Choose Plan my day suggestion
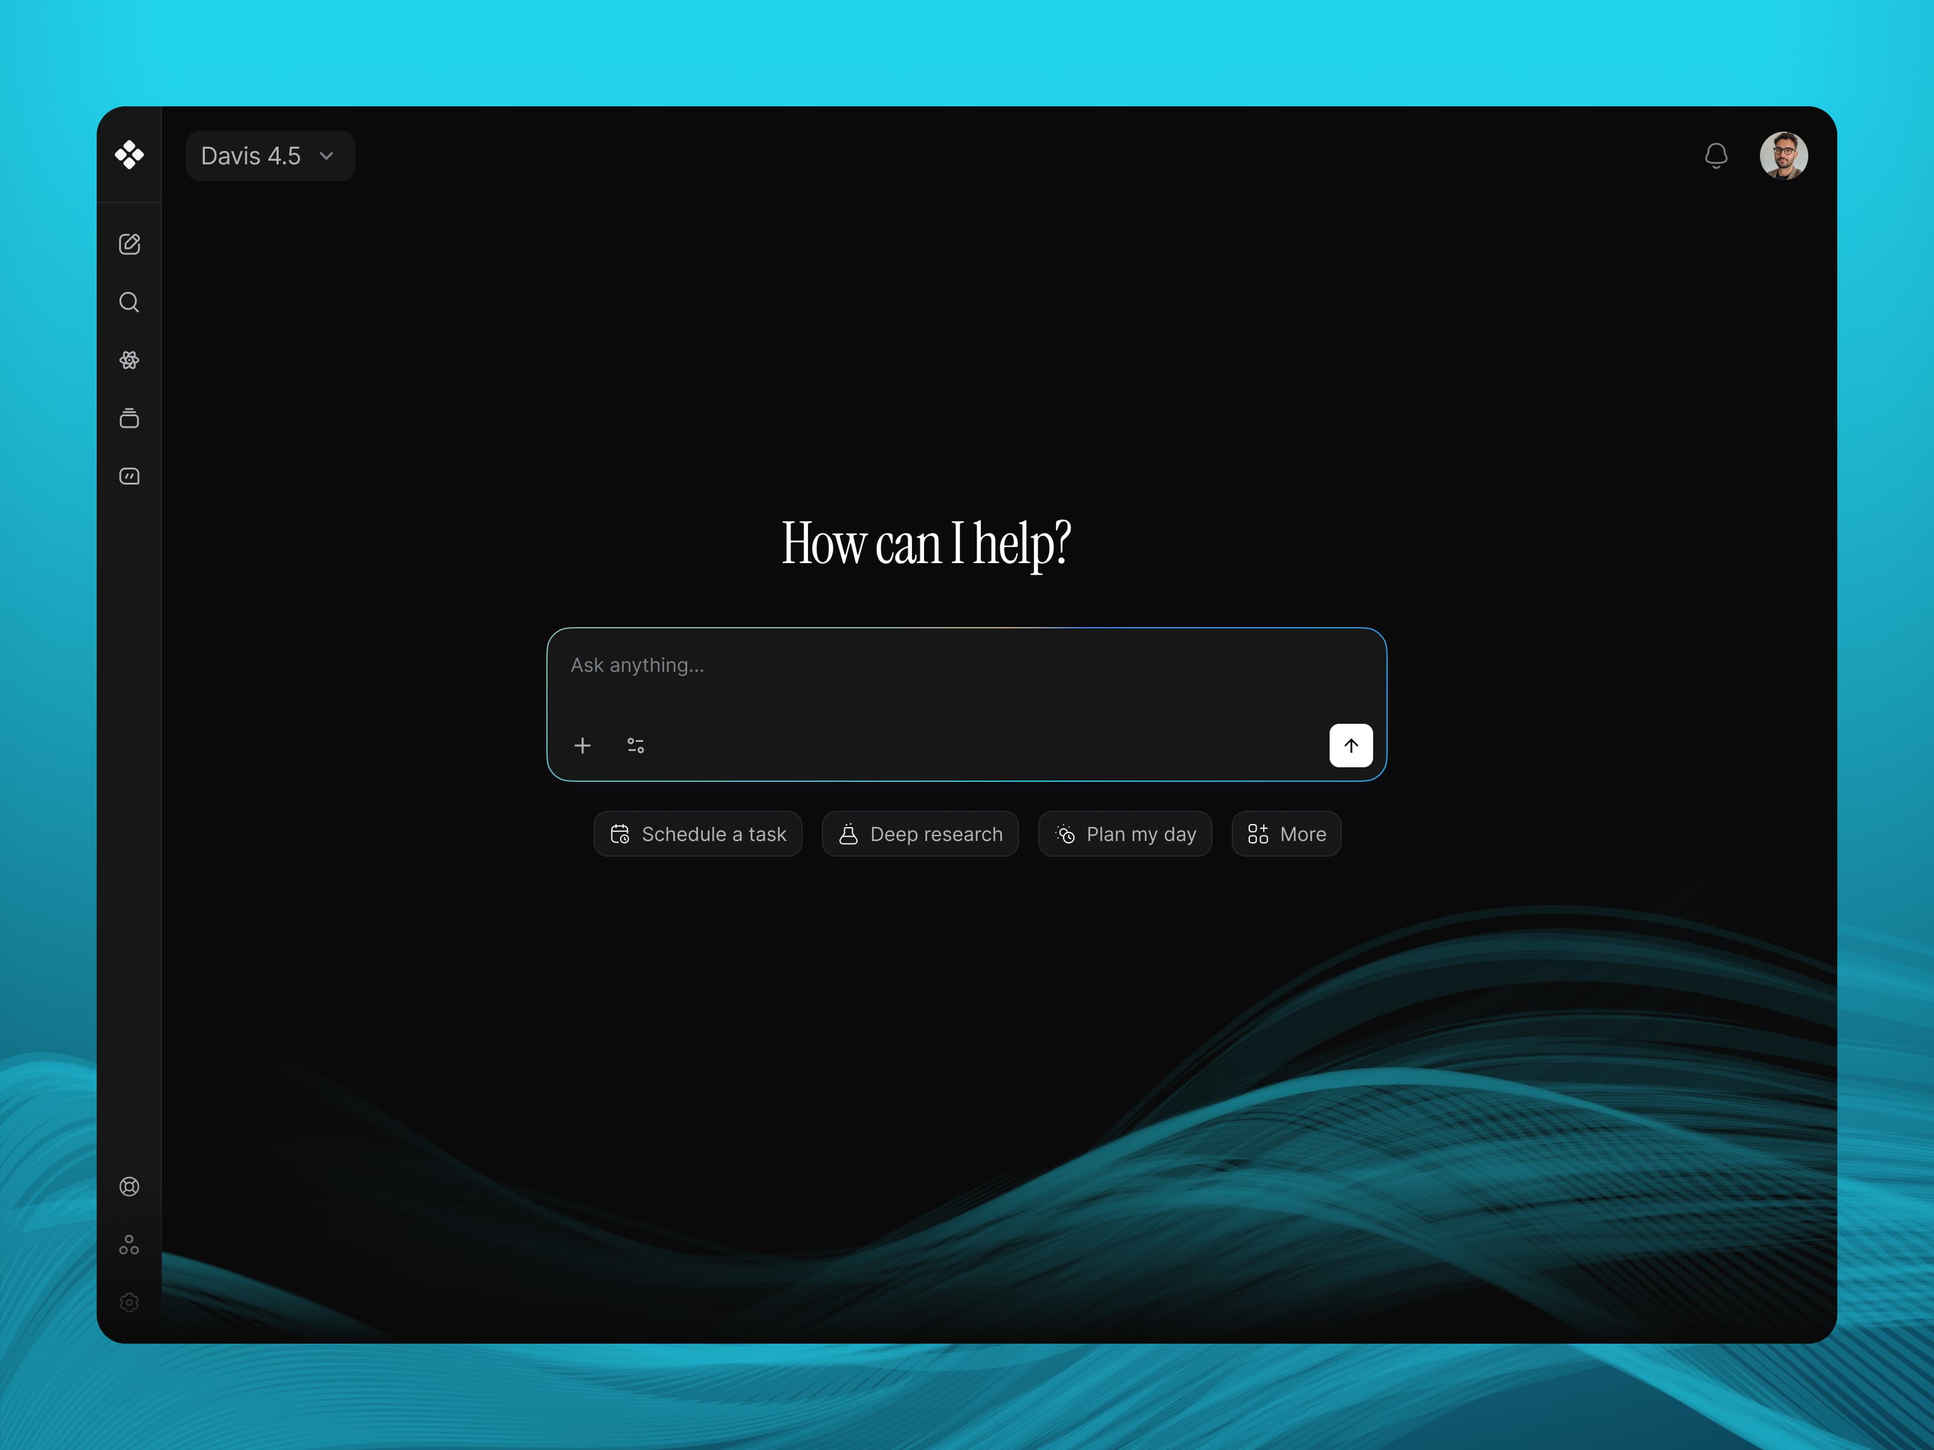The image size is (1934, 1450). coord(1124,834)
